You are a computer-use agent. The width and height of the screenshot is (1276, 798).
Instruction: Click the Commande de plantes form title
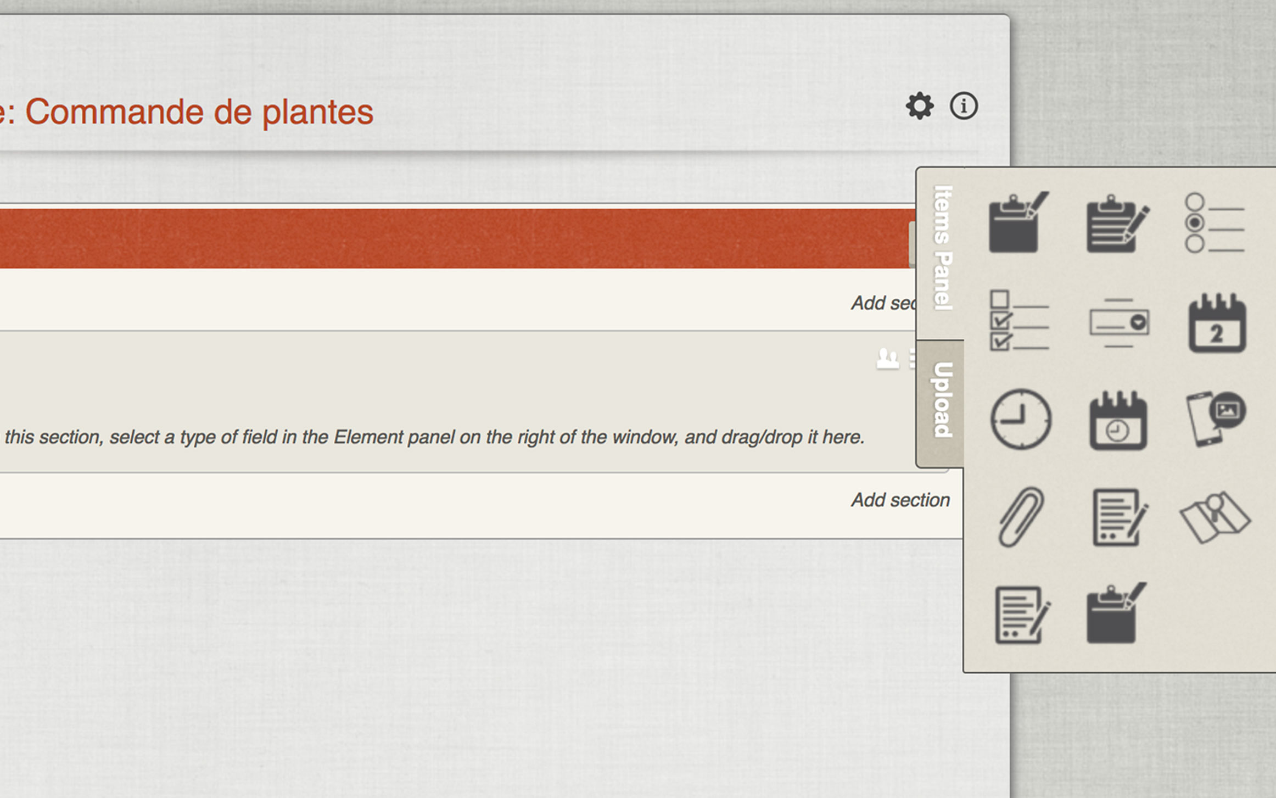pos(199,113)
